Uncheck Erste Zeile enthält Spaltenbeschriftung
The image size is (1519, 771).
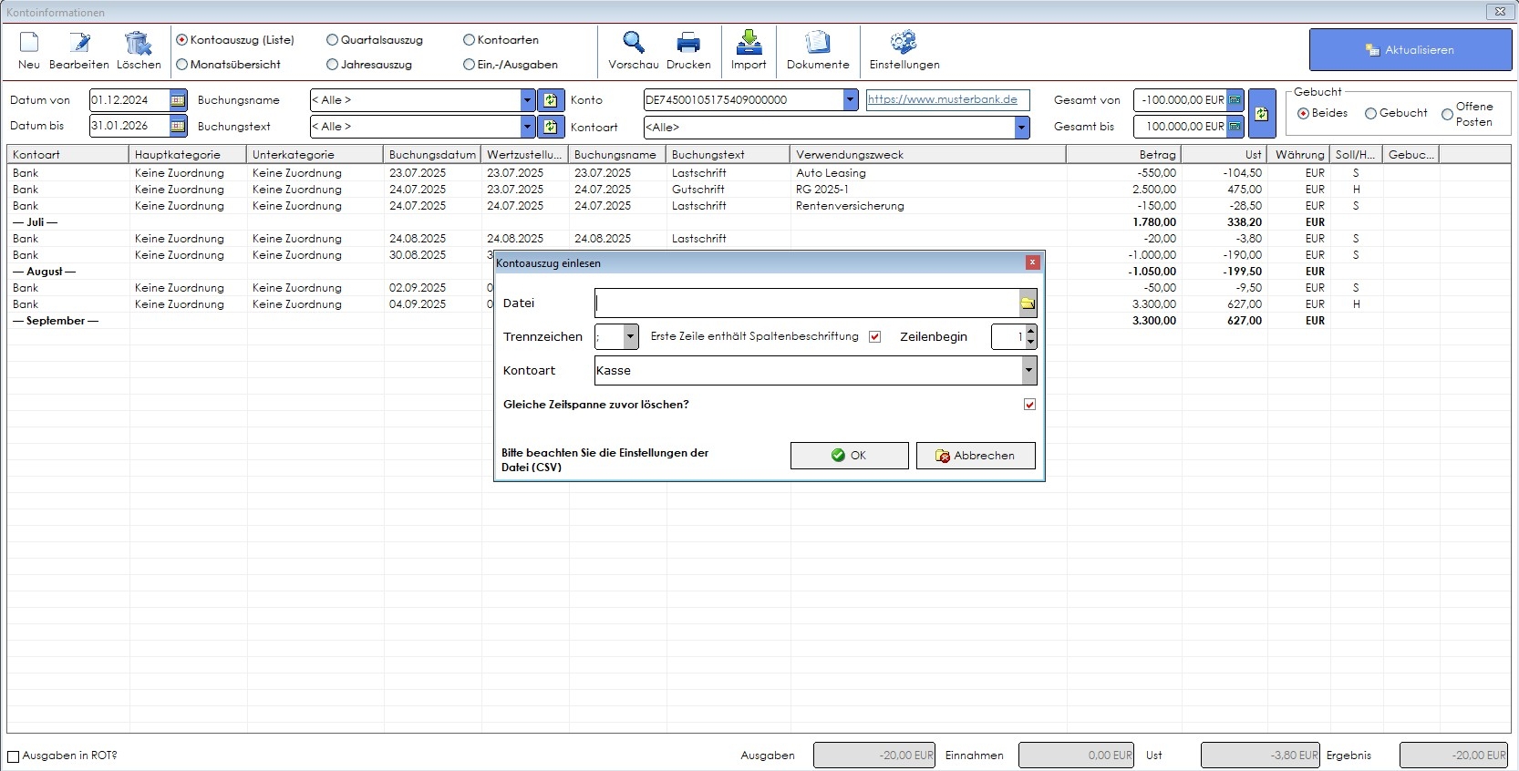point(875,336)
